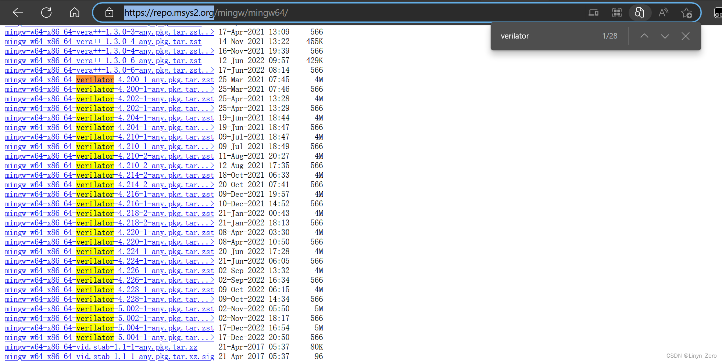
Task: Select size value 455K
Action: 315,41
